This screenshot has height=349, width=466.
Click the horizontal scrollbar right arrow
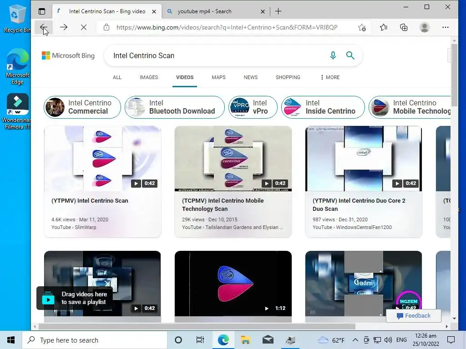[447, 326]
